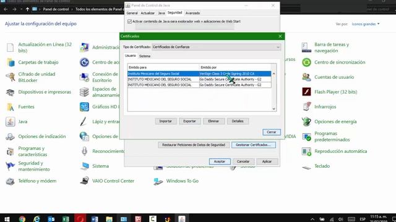
Task: Click Cerrar in Certificados dialog
Action: pos(272,132)
